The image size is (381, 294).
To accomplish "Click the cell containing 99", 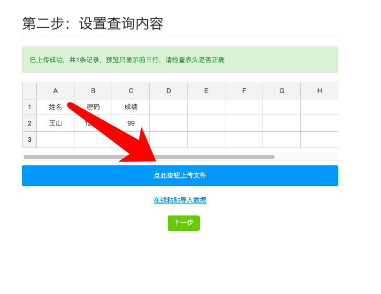I will [130, 123].
